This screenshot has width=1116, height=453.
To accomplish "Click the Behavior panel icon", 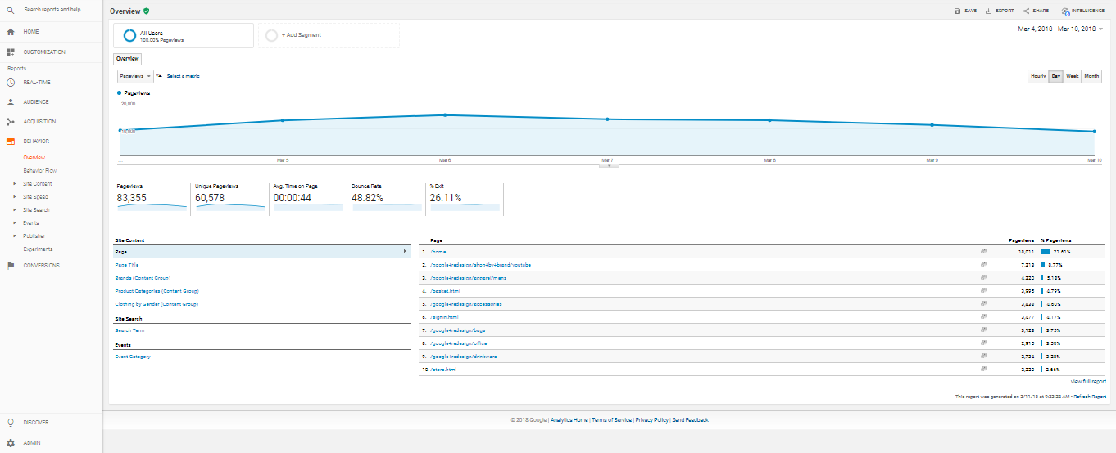I will point(11,141).
